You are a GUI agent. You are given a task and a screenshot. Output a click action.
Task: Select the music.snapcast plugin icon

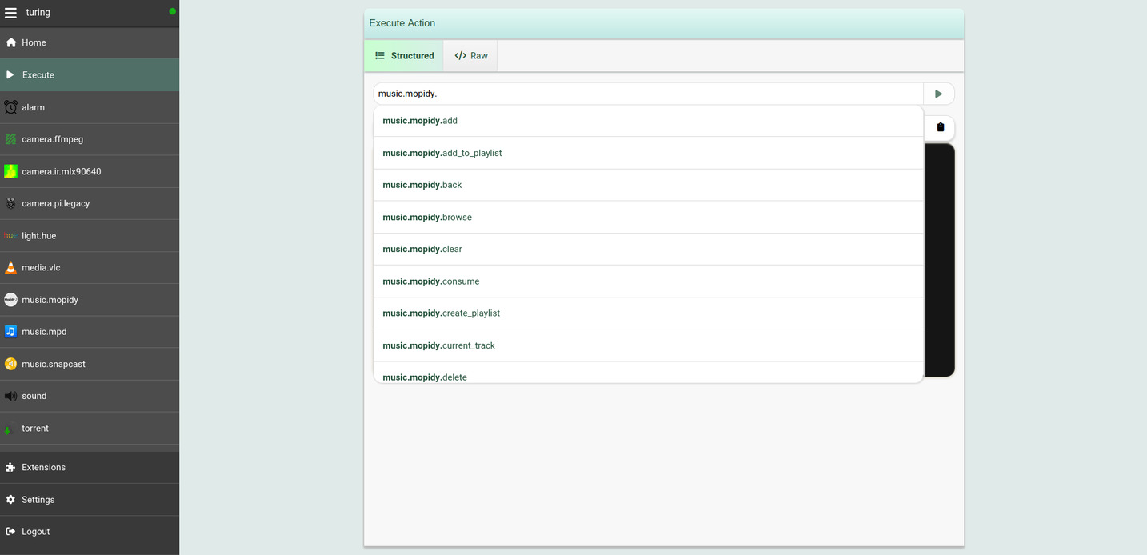pos(10,363)
